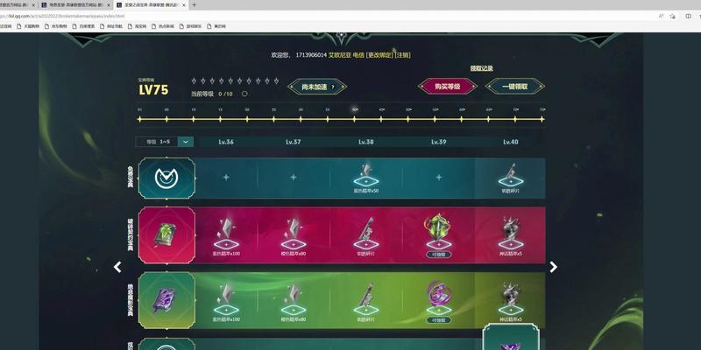Go to next levels with right arrow

pos(554,267)
